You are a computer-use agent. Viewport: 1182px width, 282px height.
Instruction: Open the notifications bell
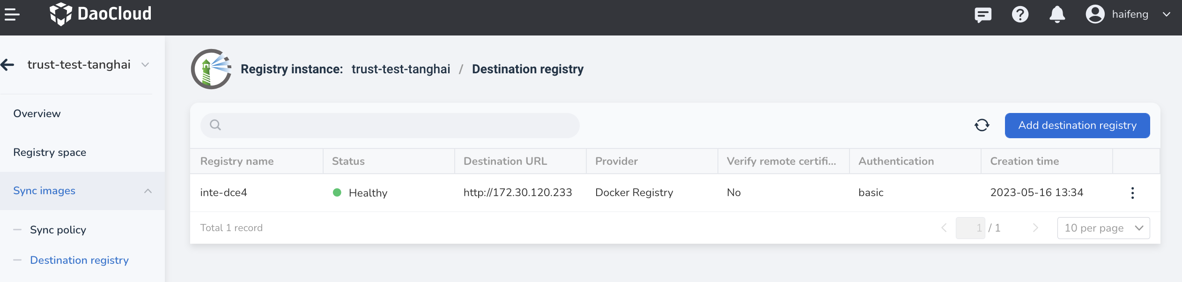[x=1057, y=14]
